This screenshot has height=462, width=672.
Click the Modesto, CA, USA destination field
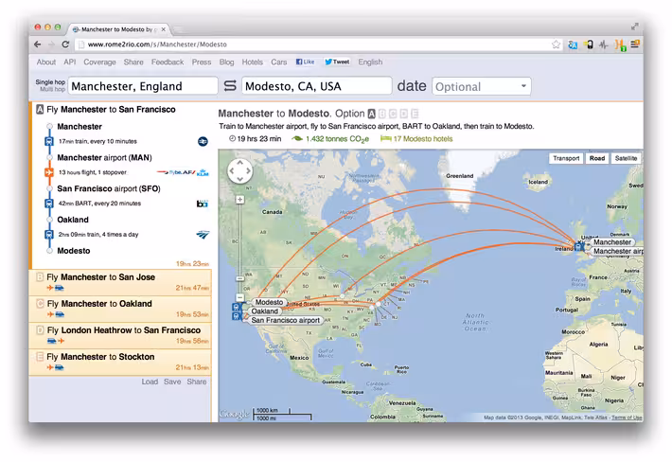pos(317,86)
